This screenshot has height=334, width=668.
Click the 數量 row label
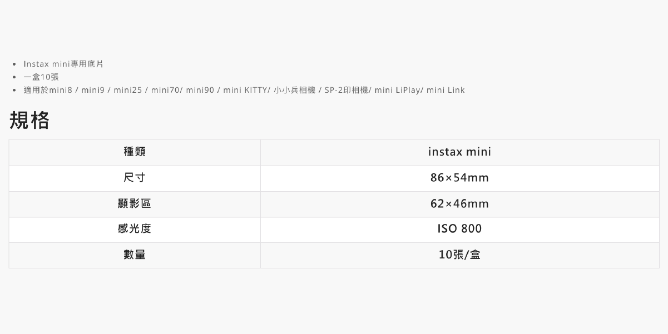click(135, 255)
